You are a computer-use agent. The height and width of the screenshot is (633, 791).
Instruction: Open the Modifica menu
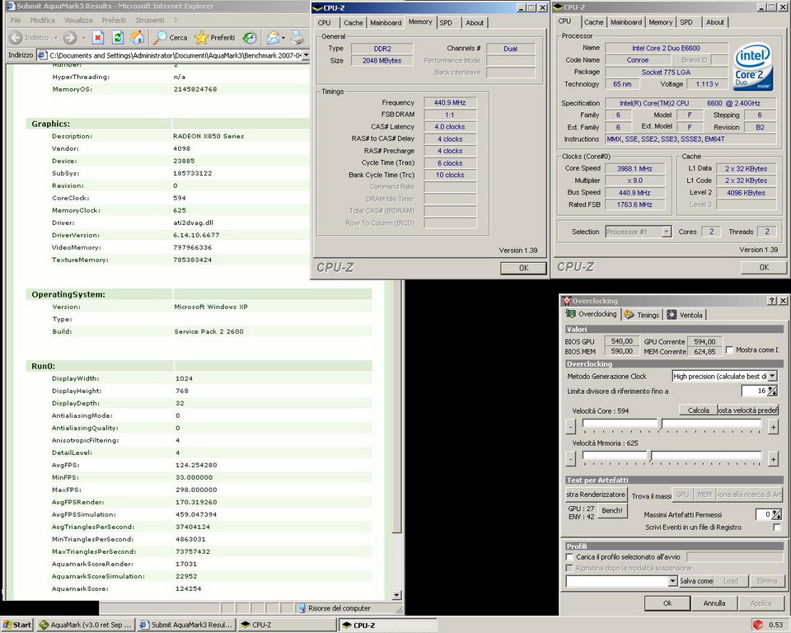tap(42, 20)
